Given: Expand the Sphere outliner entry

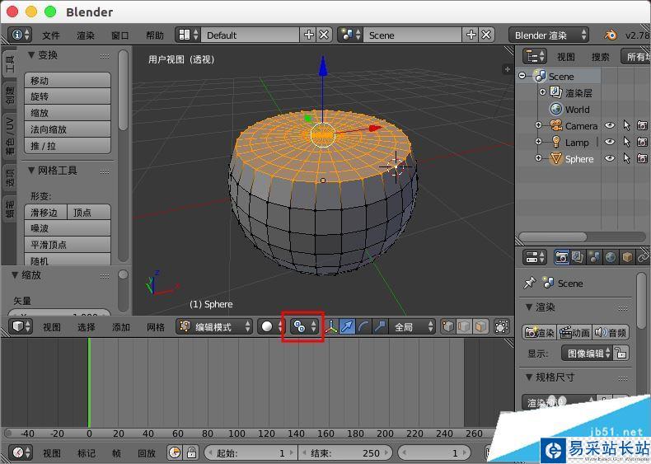Looking at the screenshot, I should 538,158.
